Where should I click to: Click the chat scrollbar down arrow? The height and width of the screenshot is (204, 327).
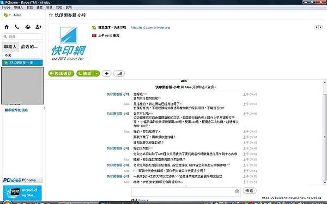[325, 183]
